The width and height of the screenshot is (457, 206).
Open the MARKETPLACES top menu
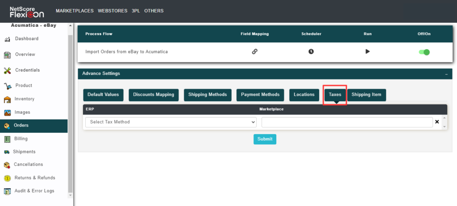click(74, 11)
